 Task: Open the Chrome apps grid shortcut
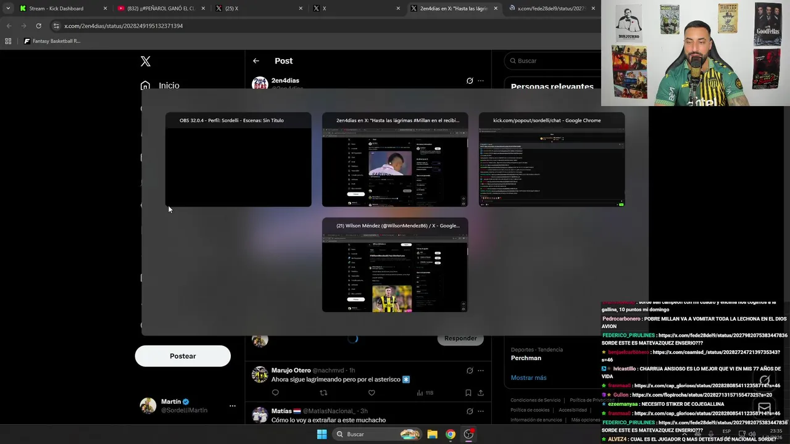point(8,41)
